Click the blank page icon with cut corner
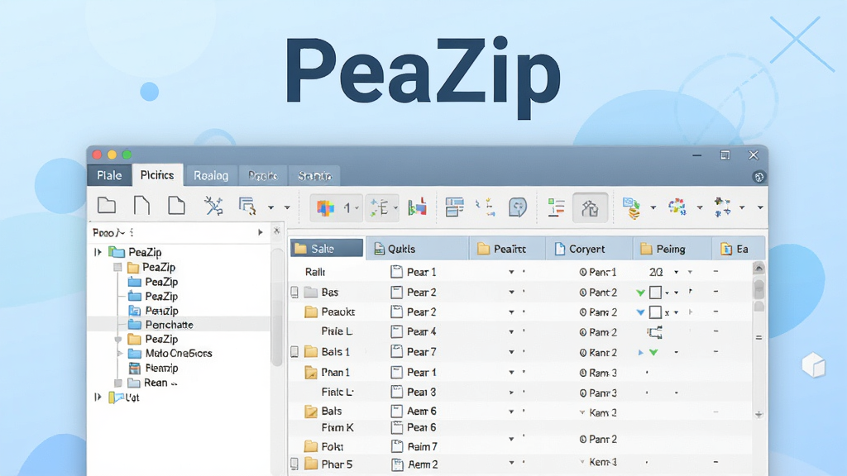Image resolution: width=847 pixels, height=476 pixels. 141,206
